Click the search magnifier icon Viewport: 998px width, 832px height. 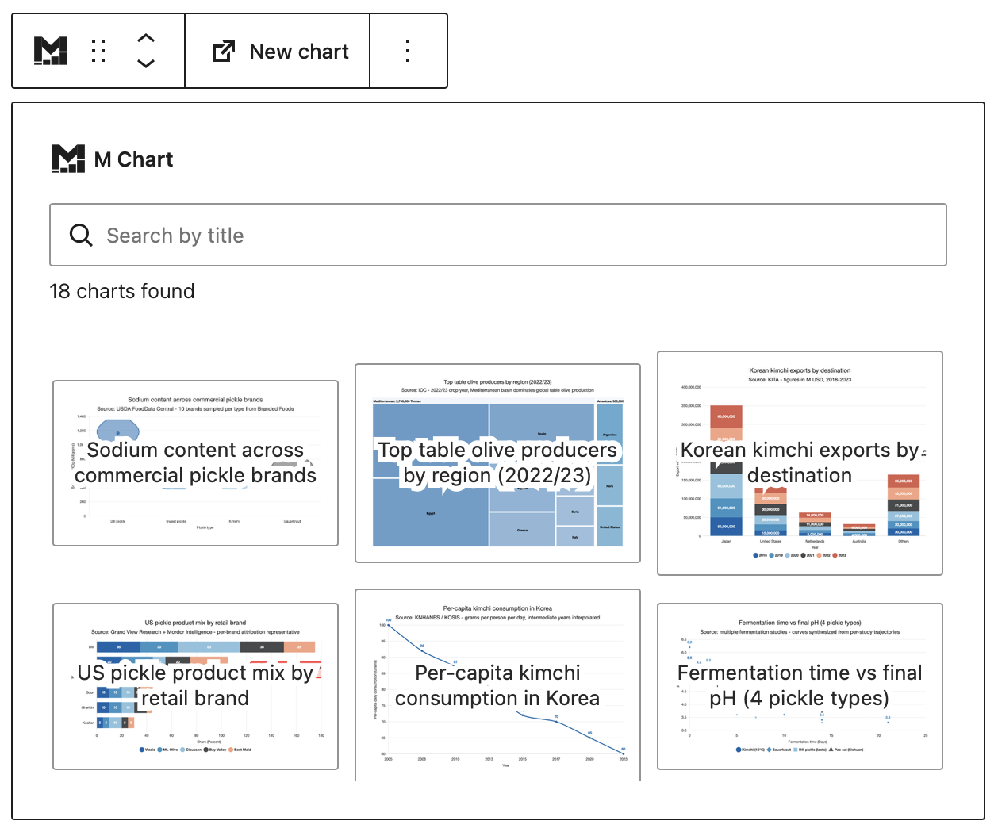pos(81,235)
